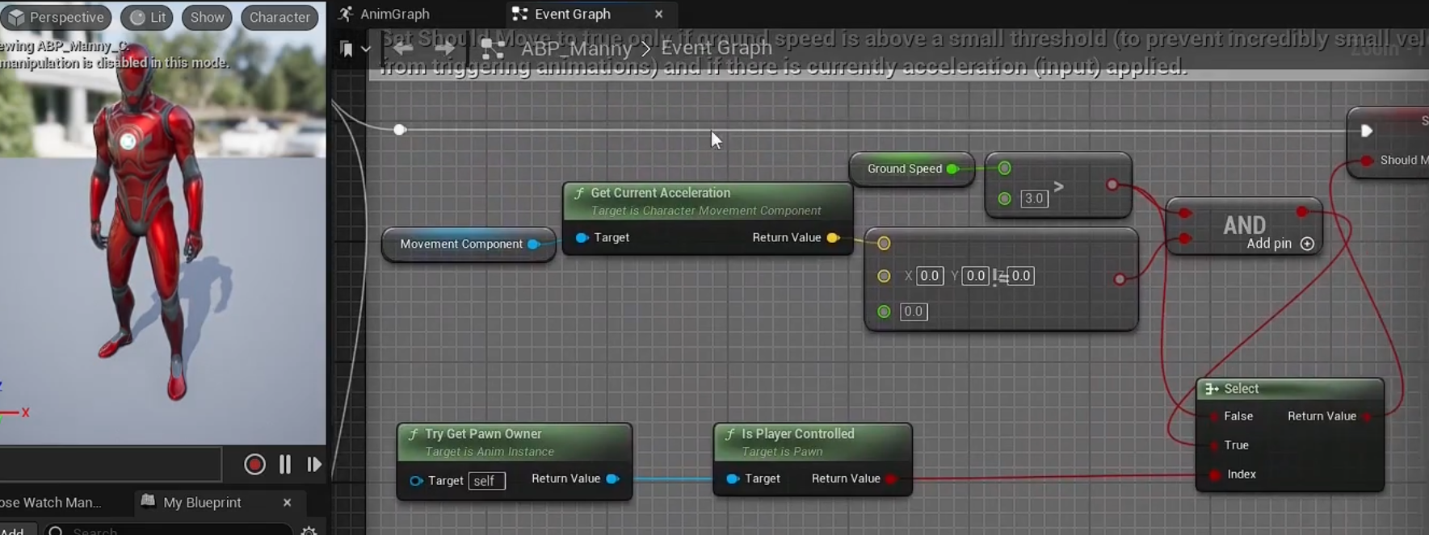Click the Index pin on Select node
This screenshot has height=535, width=1429.
click(x=1214, y=474)
